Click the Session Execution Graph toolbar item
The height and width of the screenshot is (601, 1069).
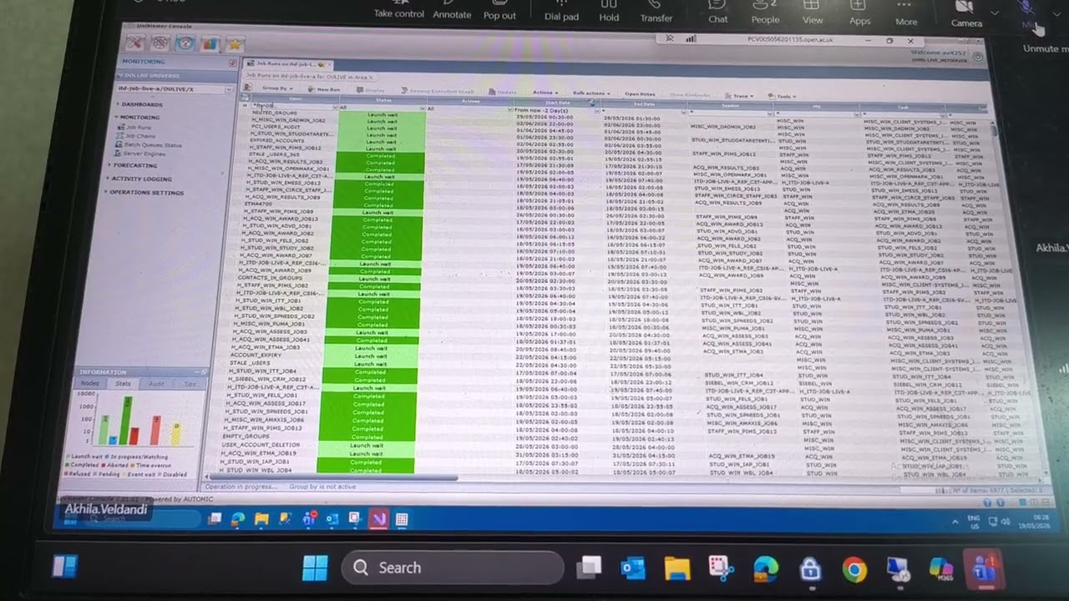pyautogui.click(x=437, y=91)
